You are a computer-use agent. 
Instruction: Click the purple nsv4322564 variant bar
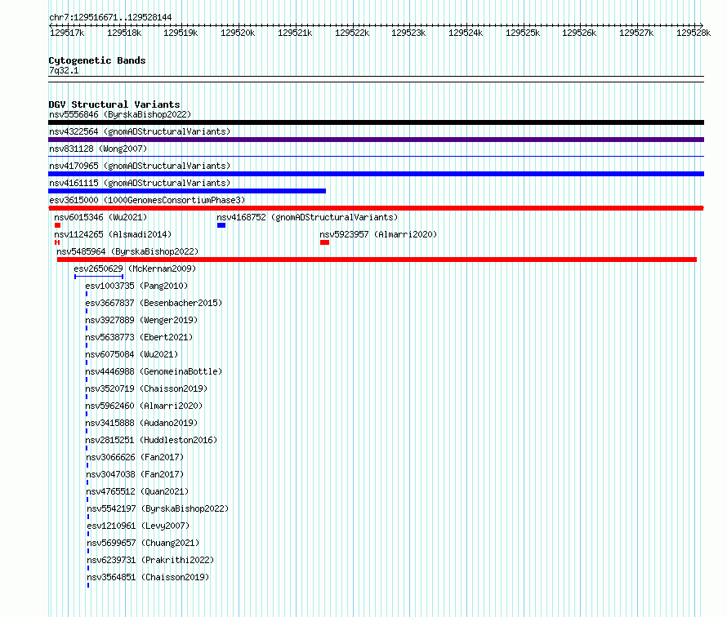click(x=376, y=140)
